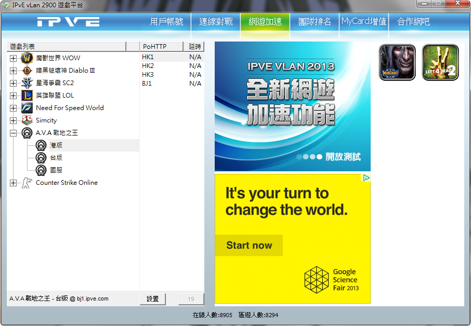Click the Counter Strike Online soldier icon
The width and height of the screenshot is (471, 326).
click(x=27, y=183)
